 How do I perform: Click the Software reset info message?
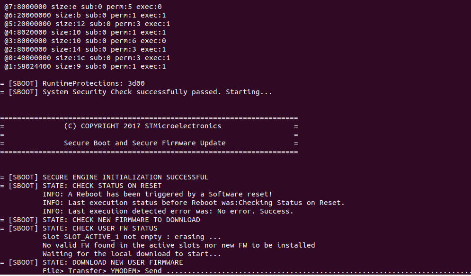(x=158, y=194)
